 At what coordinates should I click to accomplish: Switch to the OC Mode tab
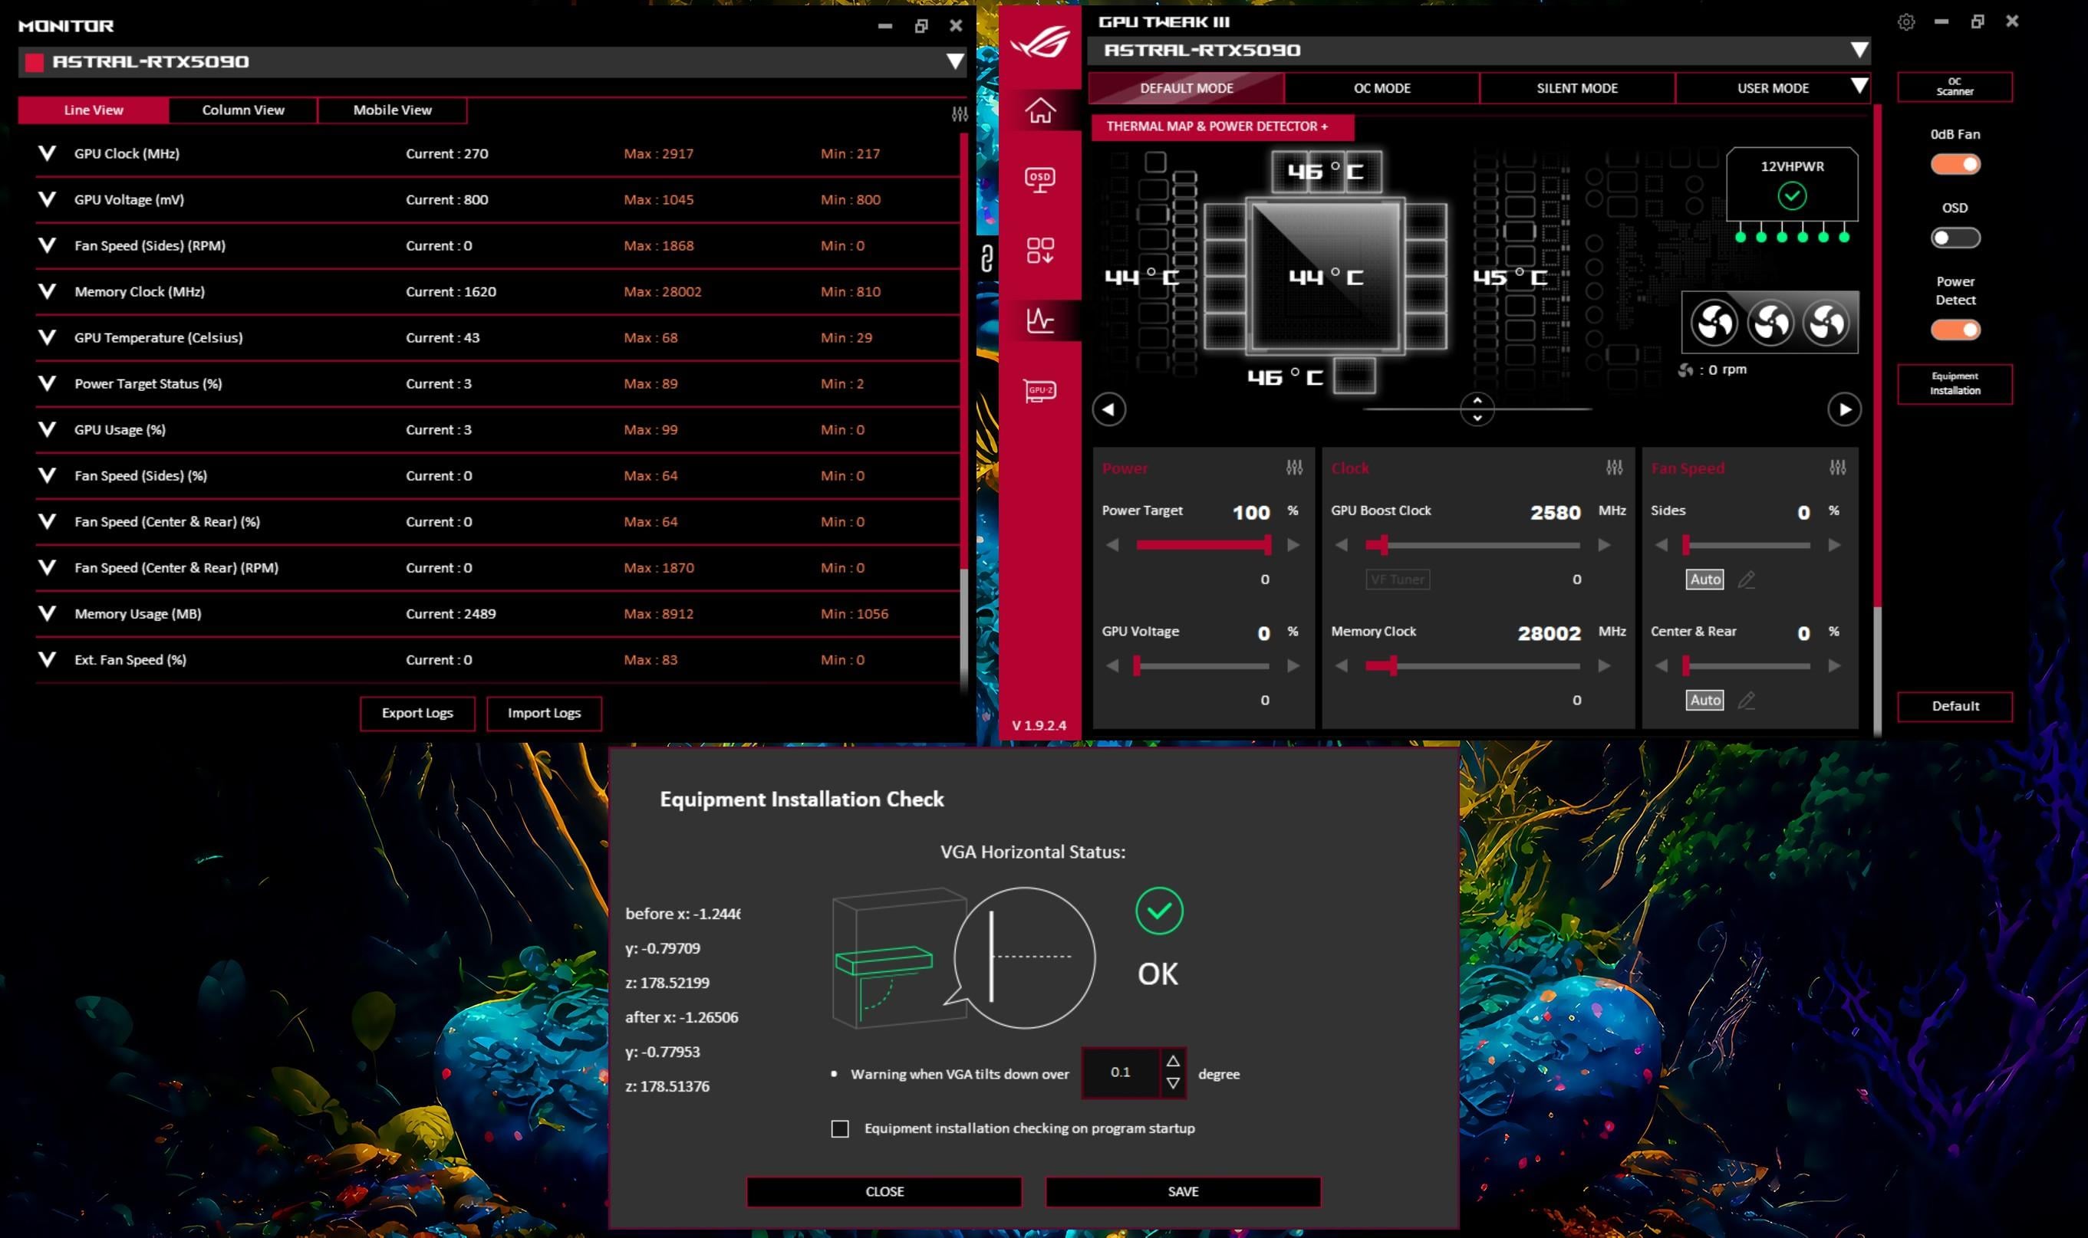(1382, 88)
